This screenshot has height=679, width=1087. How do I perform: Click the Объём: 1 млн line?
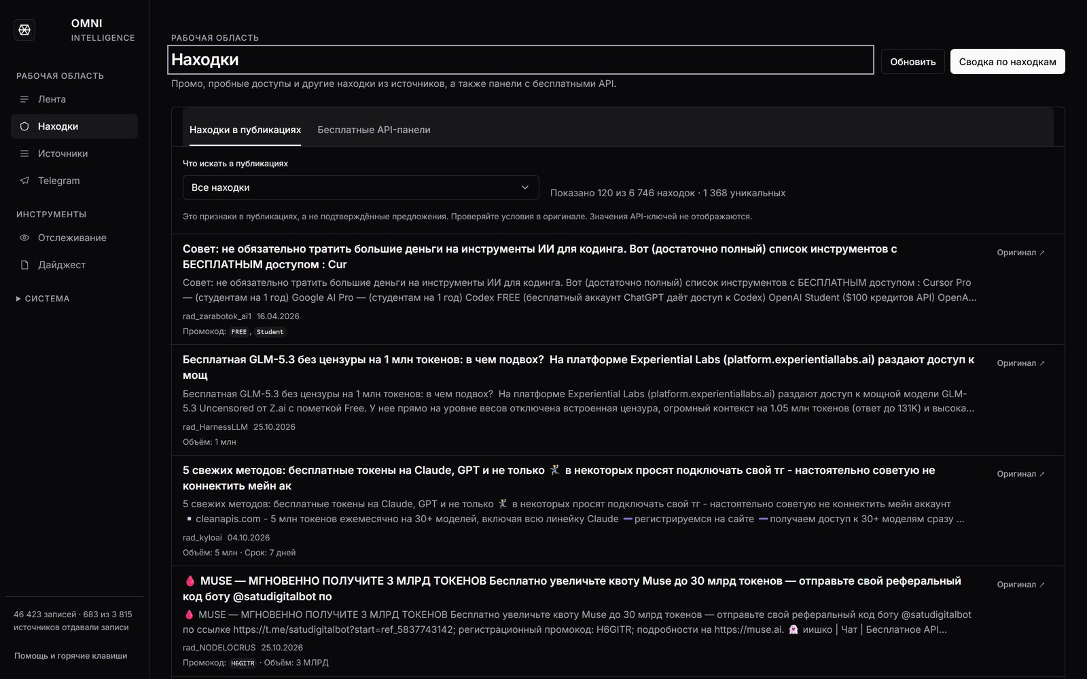click(209, 442)
